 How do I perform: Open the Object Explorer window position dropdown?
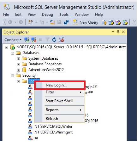coord(113,32)
